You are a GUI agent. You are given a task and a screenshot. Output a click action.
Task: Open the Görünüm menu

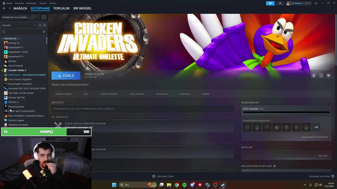pyautogui.click(x=19, y=3)
